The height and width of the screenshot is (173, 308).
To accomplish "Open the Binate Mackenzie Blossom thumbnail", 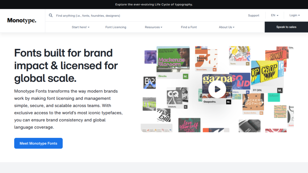I will (173, 62).
